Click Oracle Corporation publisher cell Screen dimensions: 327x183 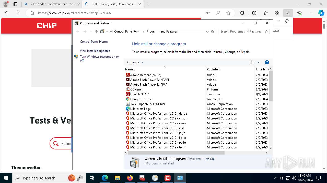coord(220,104)
